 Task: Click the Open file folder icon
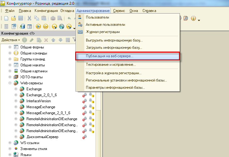pyautogui.click(x=14, y=19)
